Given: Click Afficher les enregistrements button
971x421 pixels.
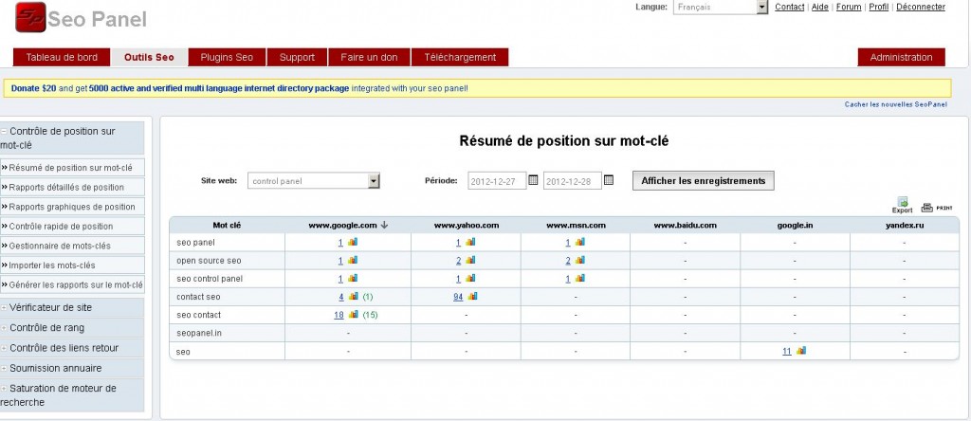Looking at the screenshot, I should point(703,181).
